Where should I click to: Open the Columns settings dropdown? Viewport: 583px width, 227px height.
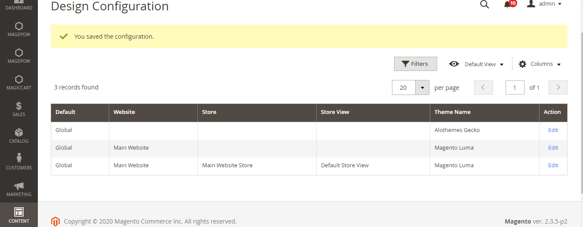point(540,64)
